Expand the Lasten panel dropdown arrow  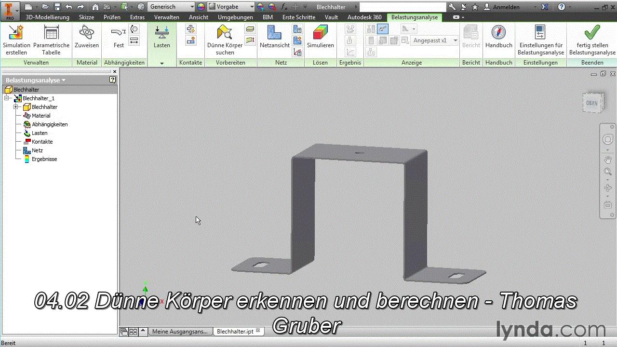point(162,63)
